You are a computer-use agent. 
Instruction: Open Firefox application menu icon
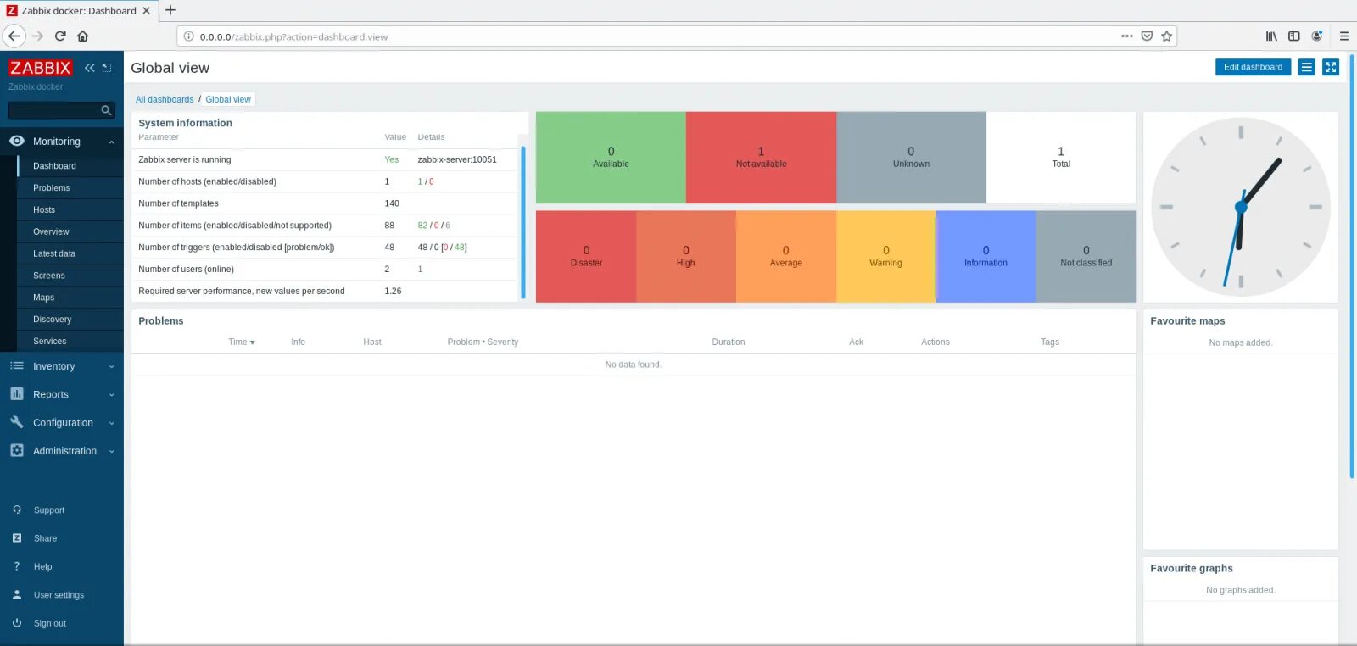[x=1344, y=36]
